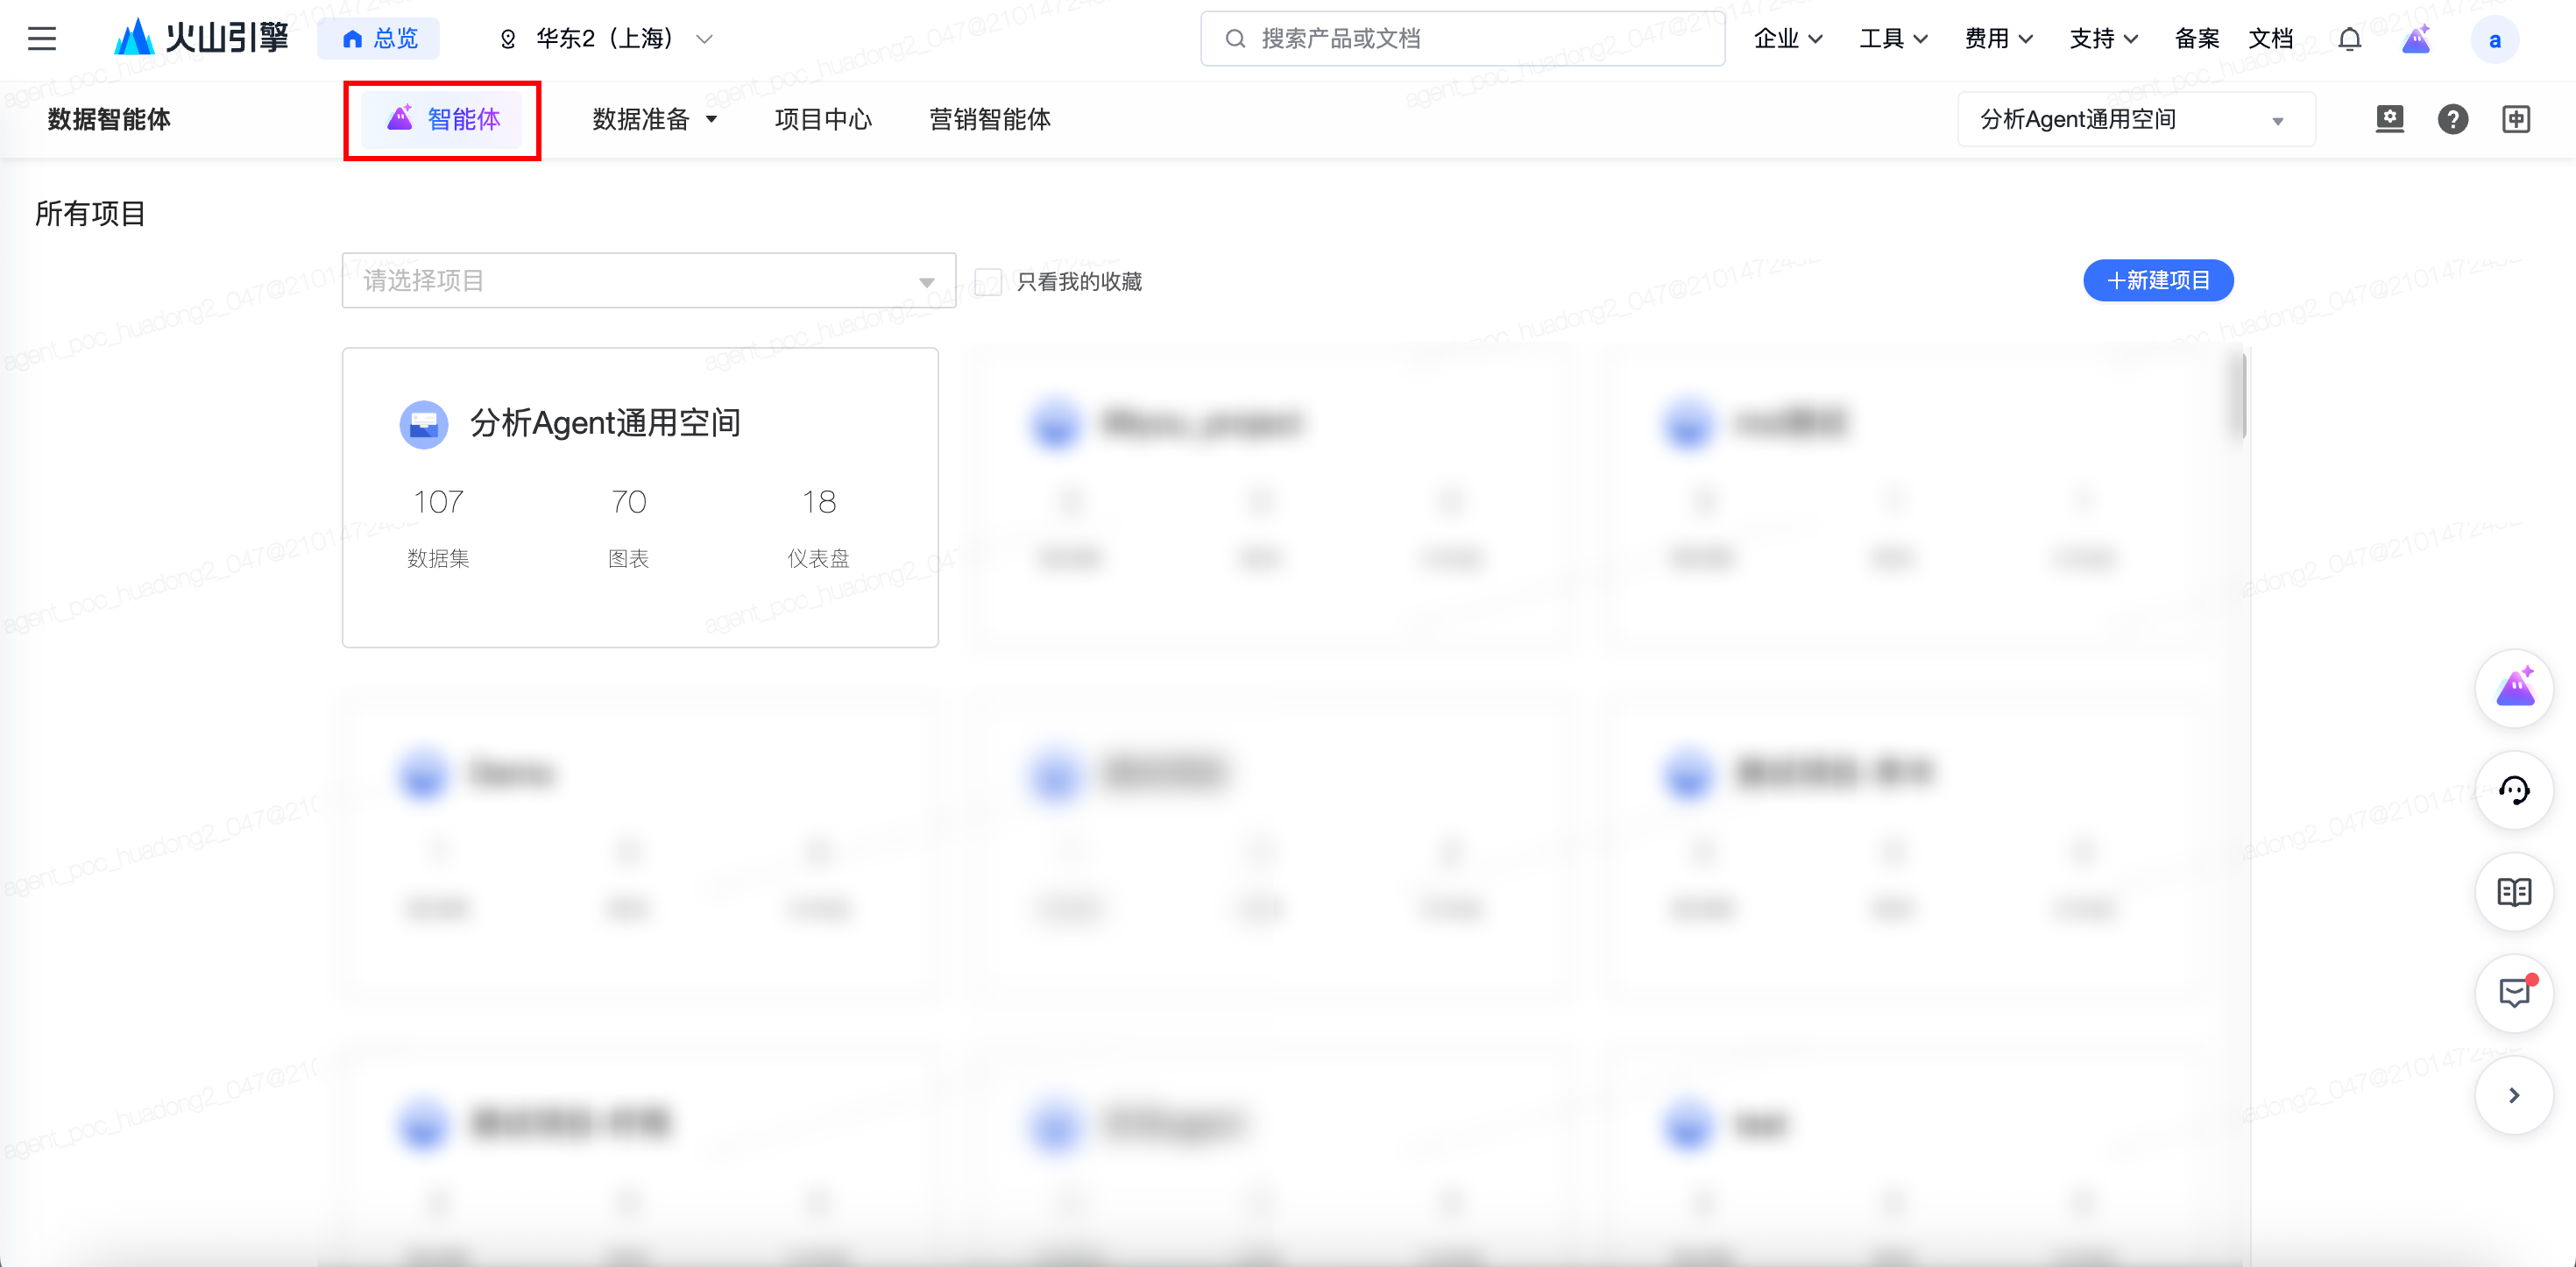Click the 新建项目 button
This screenshot has height=1267, width=2576.
tap(2157, 281)
